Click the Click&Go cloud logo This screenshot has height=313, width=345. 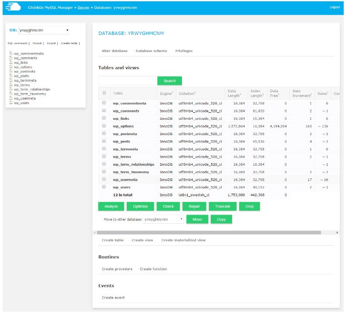click(x=13, y=7)
